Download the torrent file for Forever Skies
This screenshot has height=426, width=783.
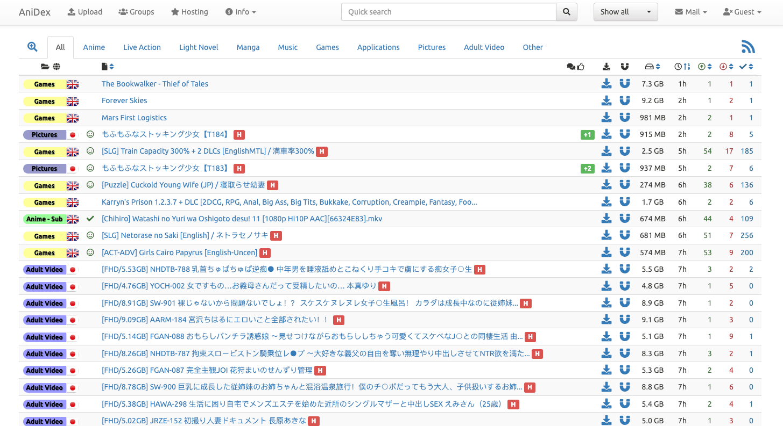click(606, 100)
